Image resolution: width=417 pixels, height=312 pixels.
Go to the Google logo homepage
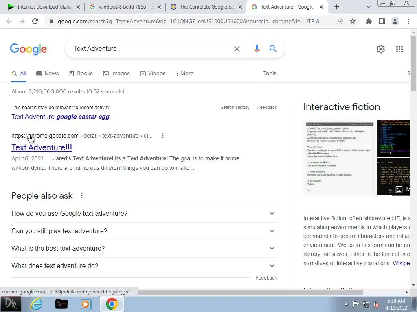[x=29, y=49]
